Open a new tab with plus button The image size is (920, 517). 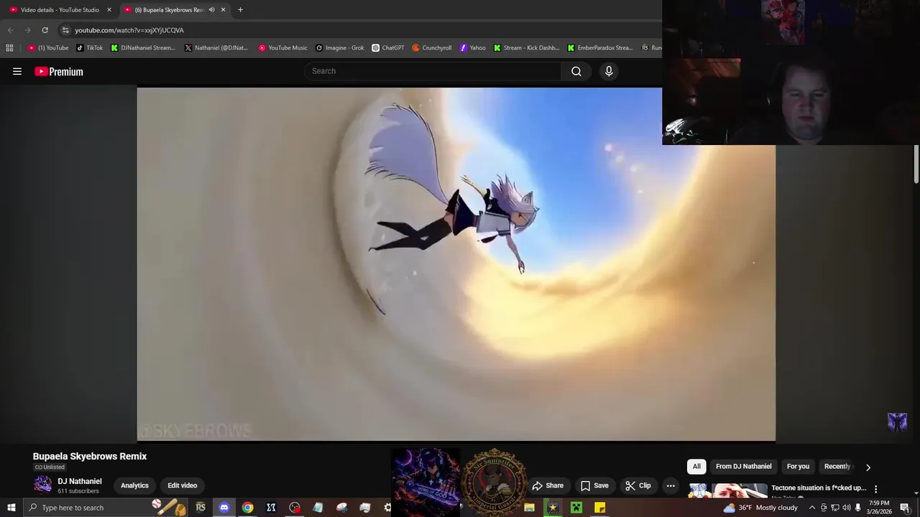coord(240,10)
